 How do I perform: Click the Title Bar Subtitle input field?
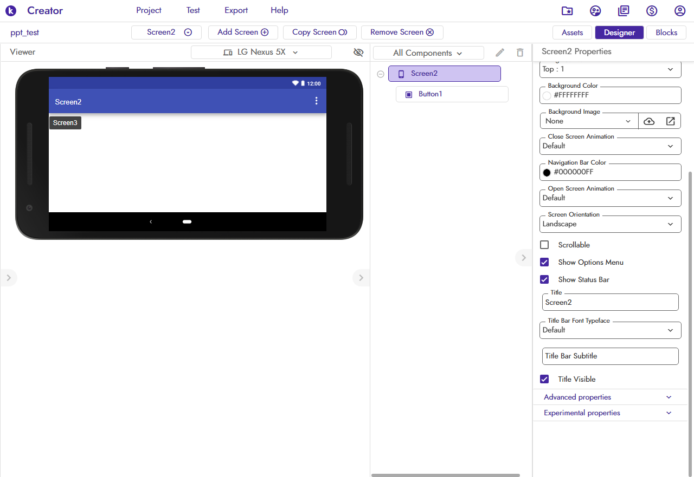610,356
